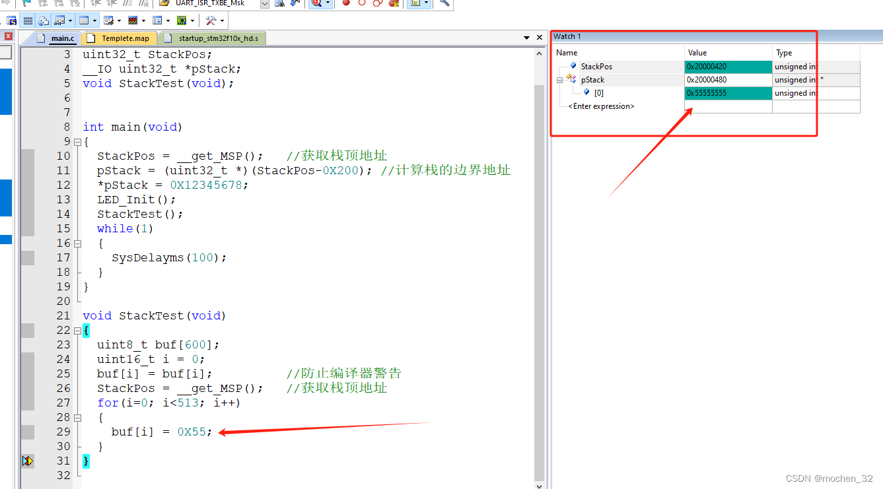This screenshot has width=883, height=489.
Task: Open the editor tab list arrow
Action: tap(527, 38)
